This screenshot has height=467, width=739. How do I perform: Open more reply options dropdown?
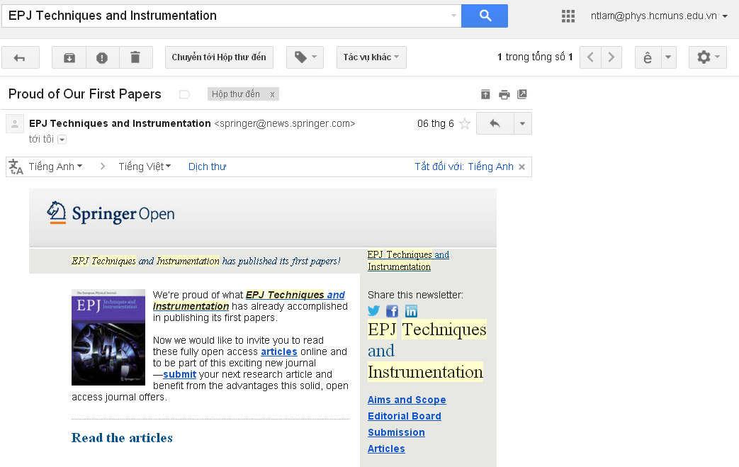pyautogui.click(x=523, y=123)
